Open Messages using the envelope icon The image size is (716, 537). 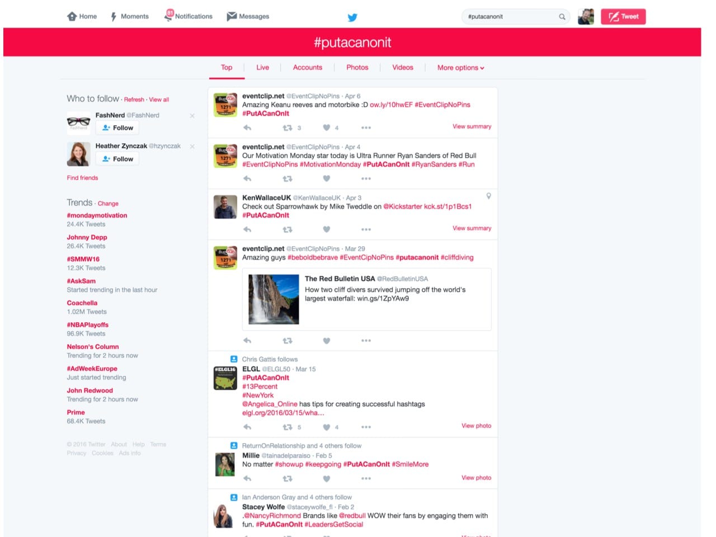click(x=232, y=16)
